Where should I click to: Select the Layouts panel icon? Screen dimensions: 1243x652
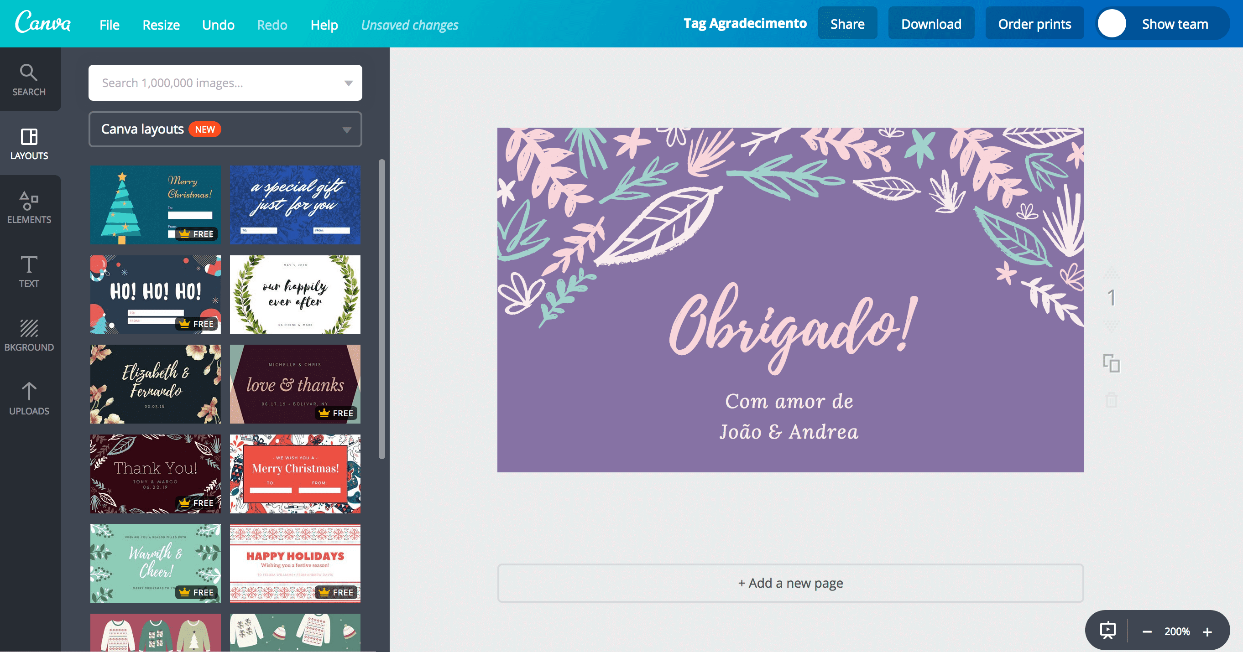tap(30, 143)
